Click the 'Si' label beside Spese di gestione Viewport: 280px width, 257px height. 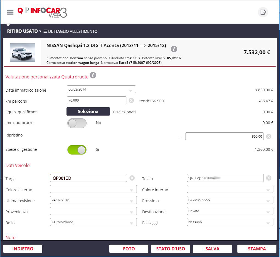coord(97,149)
